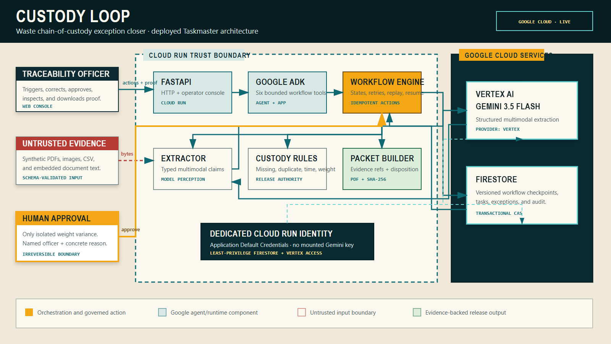Image resolution: width=611 pixels, height=344 pixels.
Task: Select the FASTAPI node heading
Action: [x=176, y=82]
